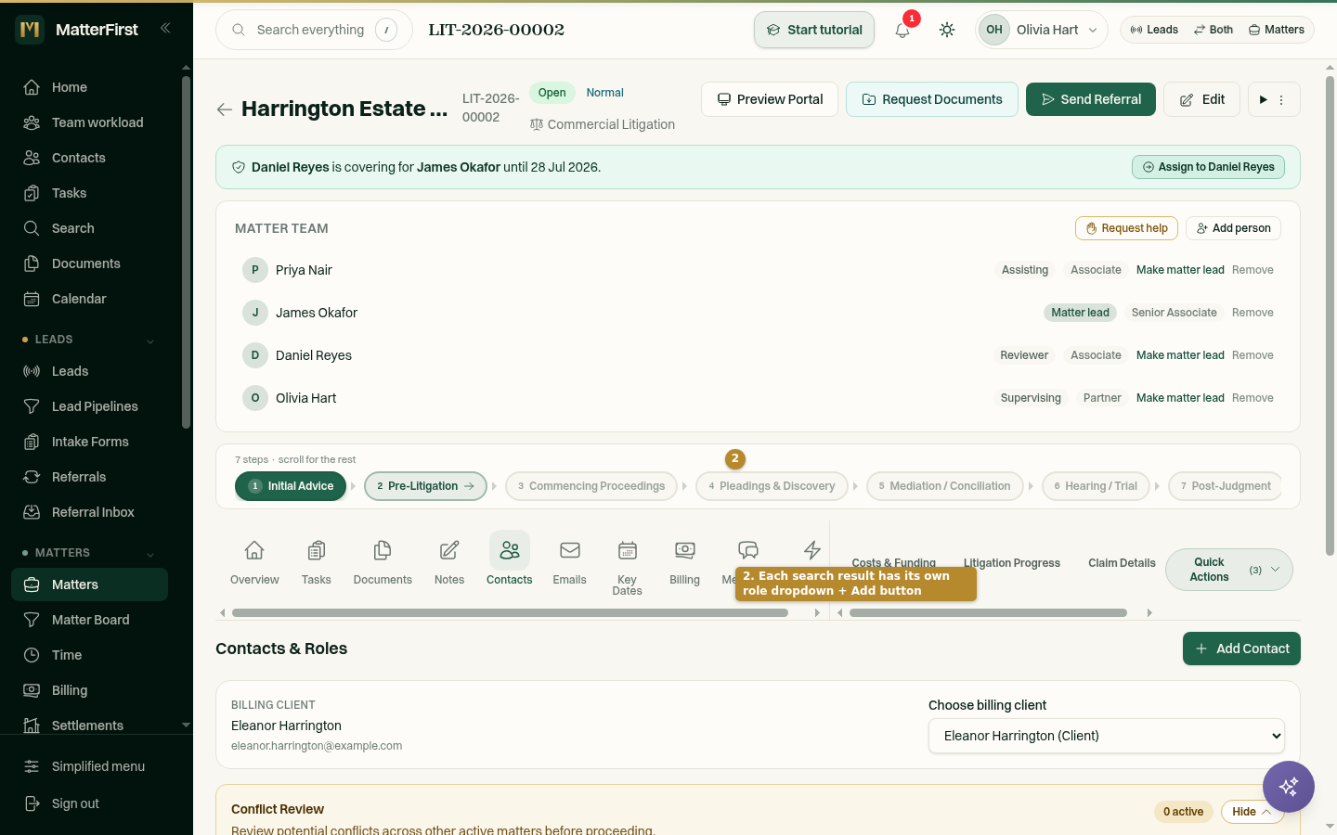The width and height of the screenshot is (1337, 835).
Task: Open Referral Inbox
Action: pos(90,512)
